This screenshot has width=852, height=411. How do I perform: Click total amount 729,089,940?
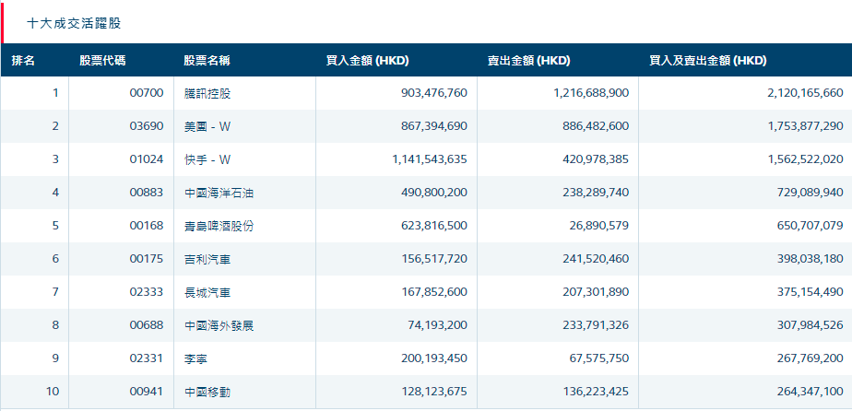point(811,193)
